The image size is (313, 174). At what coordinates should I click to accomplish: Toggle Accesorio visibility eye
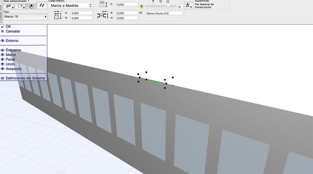coord(3,69)
